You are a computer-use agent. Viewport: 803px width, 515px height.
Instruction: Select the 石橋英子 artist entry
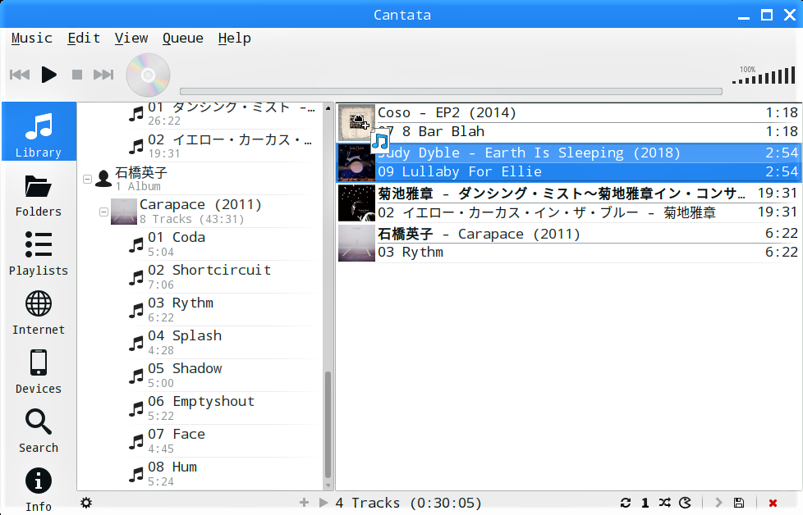208,179
